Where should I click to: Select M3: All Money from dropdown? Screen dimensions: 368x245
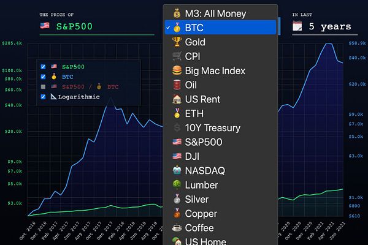tap(220, 13)
